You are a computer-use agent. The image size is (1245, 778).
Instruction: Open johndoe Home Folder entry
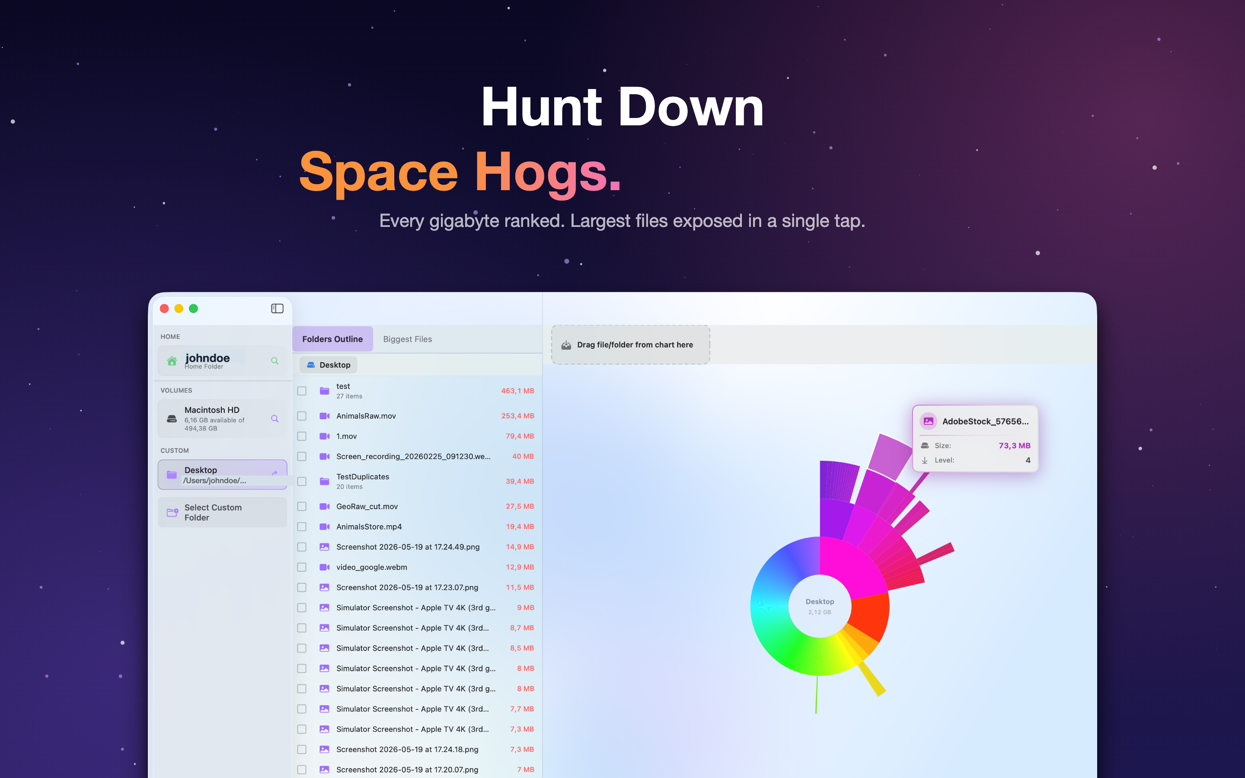point(222,361)
